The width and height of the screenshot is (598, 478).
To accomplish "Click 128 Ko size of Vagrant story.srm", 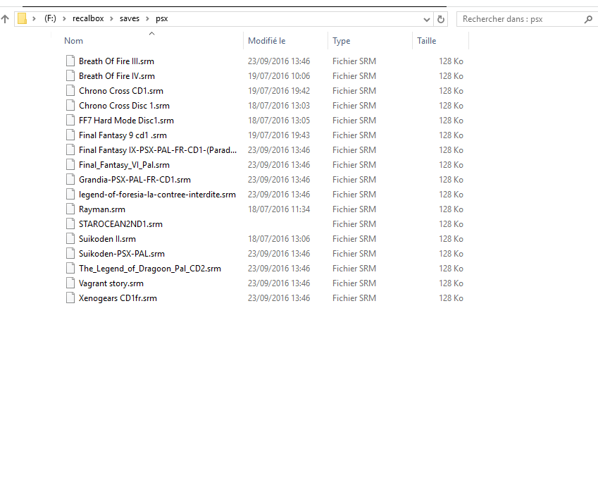I will pos(451,283).
